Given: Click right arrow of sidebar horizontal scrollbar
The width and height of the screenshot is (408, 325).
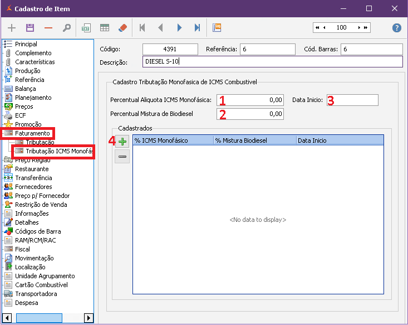Looking at the screenshot, I should pos(89,318).
